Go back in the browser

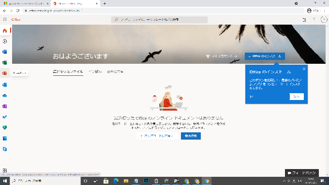coord(4,11)
